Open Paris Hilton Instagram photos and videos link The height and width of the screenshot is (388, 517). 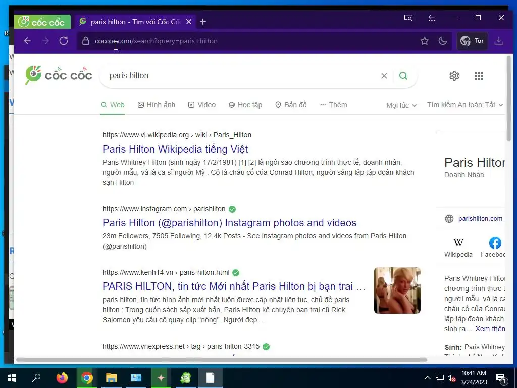click(x=229, y=223)
